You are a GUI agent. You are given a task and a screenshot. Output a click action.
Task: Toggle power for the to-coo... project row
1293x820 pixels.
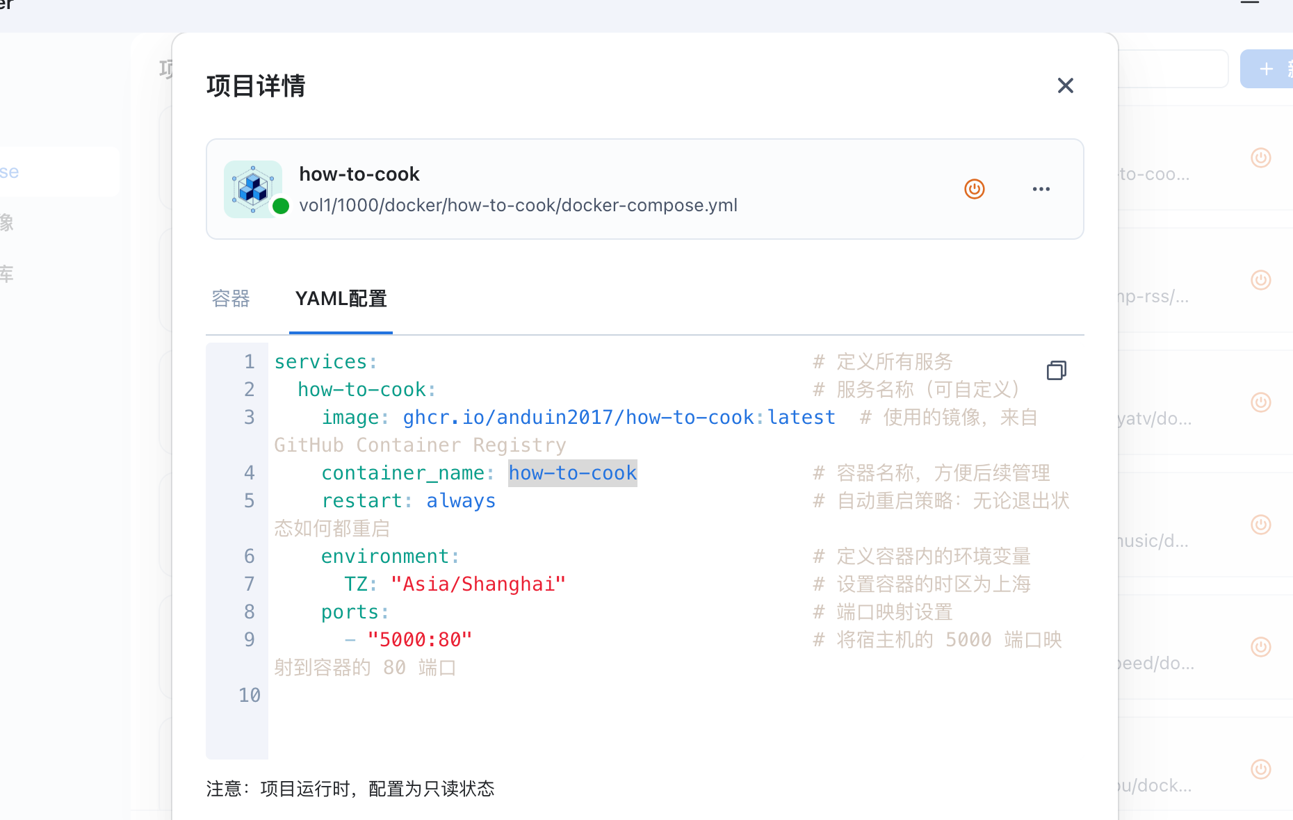coord(1260,158)
